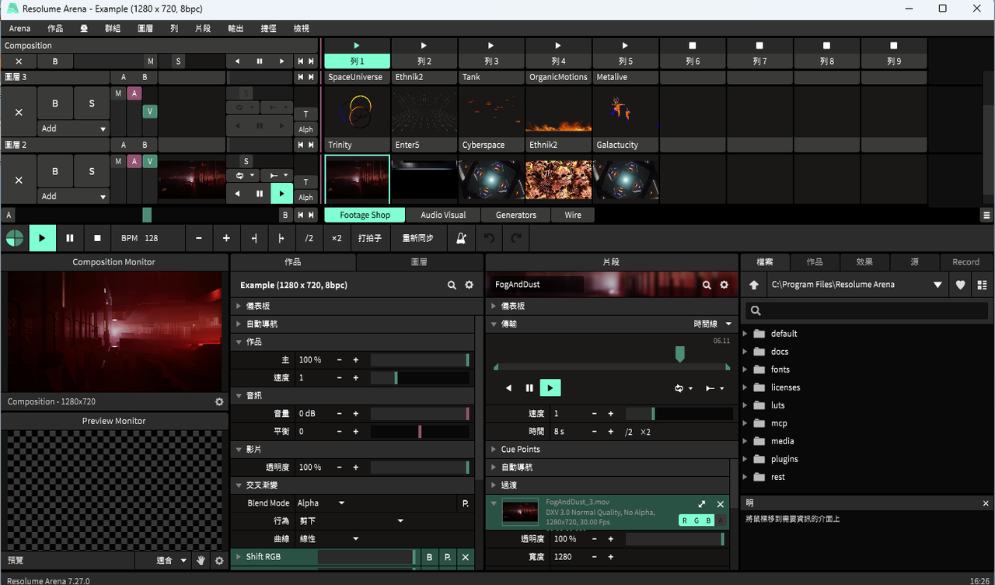995x585 pixels.
Task: Click the clip timeline playhead marker
Action: (x=680, y=354)
